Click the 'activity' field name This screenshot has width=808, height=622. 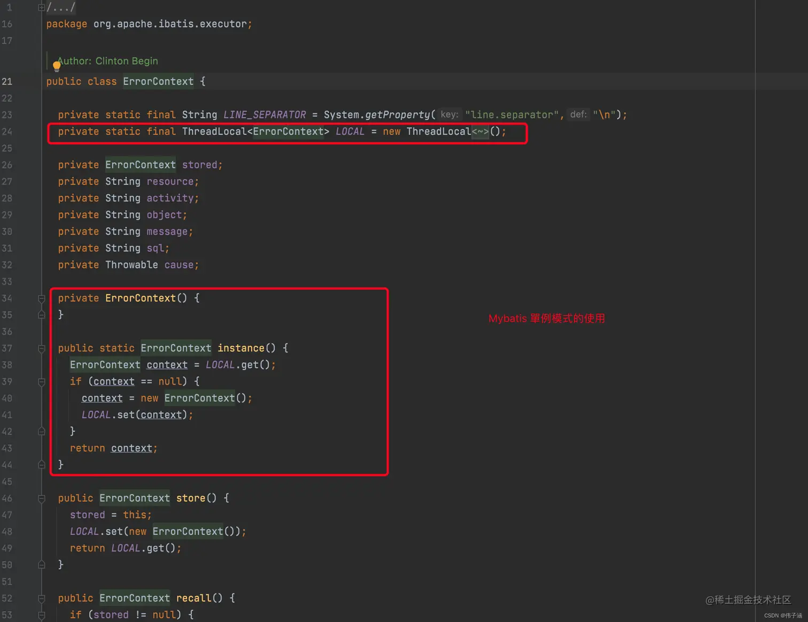(170, 198)
